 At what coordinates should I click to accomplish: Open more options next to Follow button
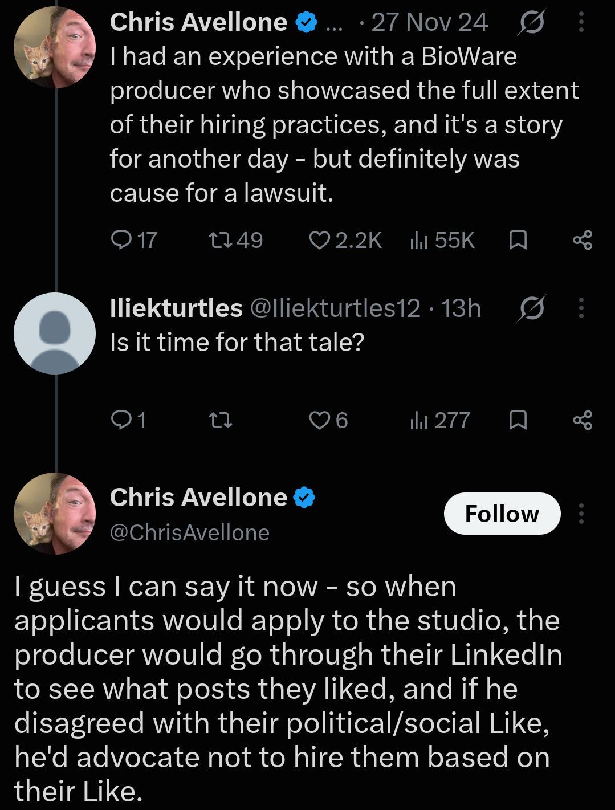tap(581, 514)
